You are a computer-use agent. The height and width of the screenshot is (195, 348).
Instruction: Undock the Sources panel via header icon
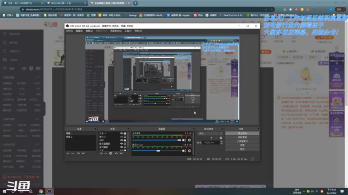click(x=128, y=129)
